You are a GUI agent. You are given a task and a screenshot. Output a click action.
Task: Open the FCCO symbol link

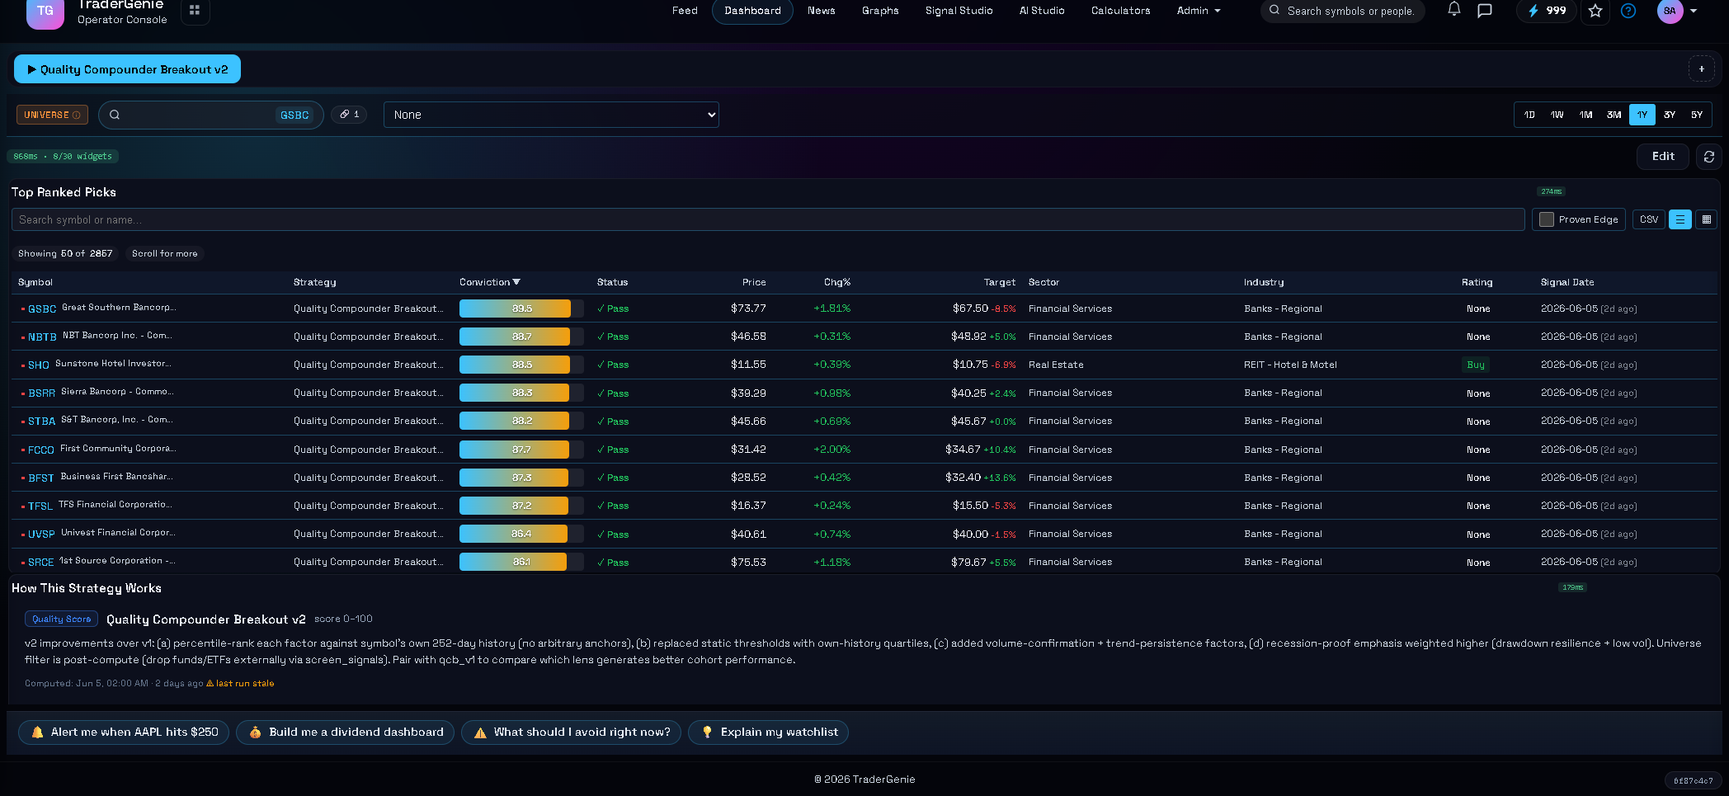41,450
